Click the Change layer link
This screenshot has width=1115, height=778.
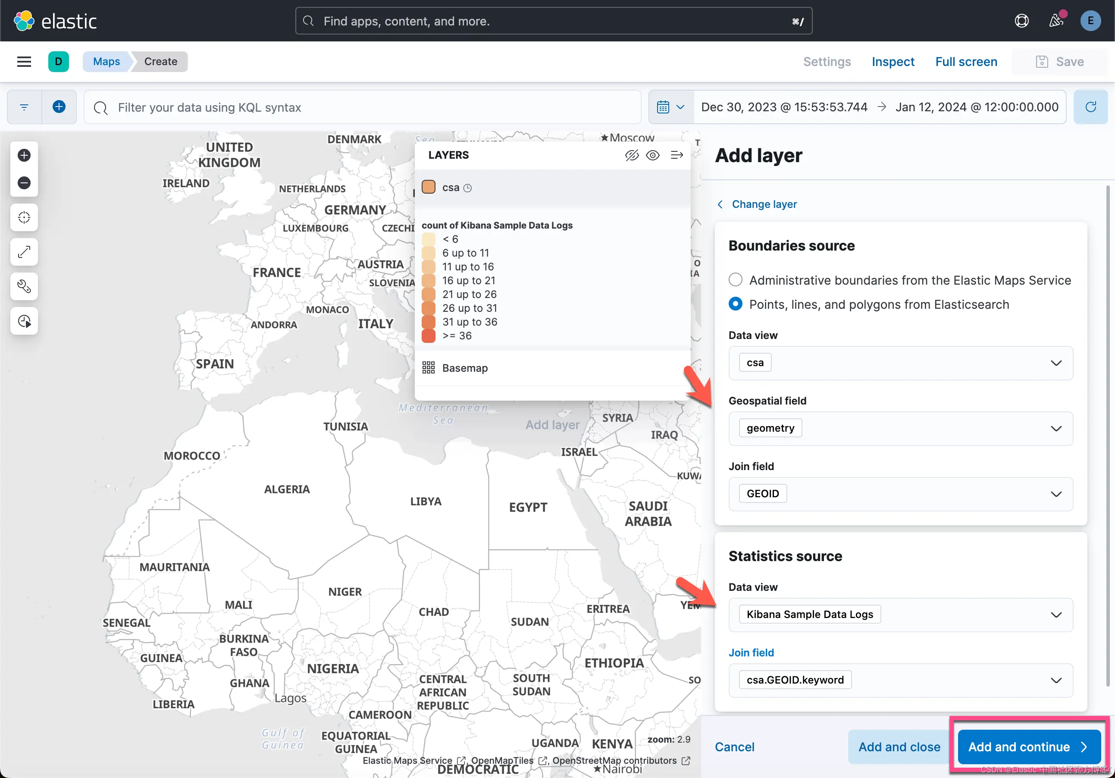tap(764, 204)
